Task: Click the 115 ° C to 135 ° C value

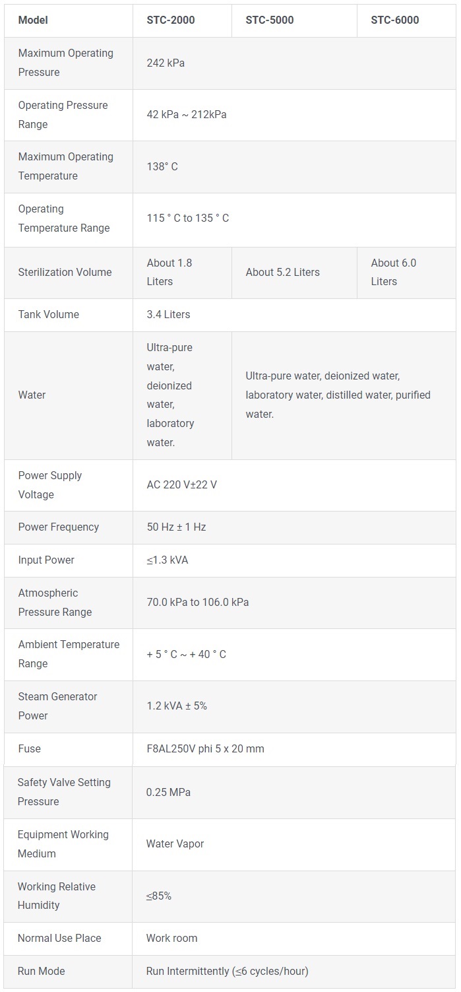Action: coord(188,218)
